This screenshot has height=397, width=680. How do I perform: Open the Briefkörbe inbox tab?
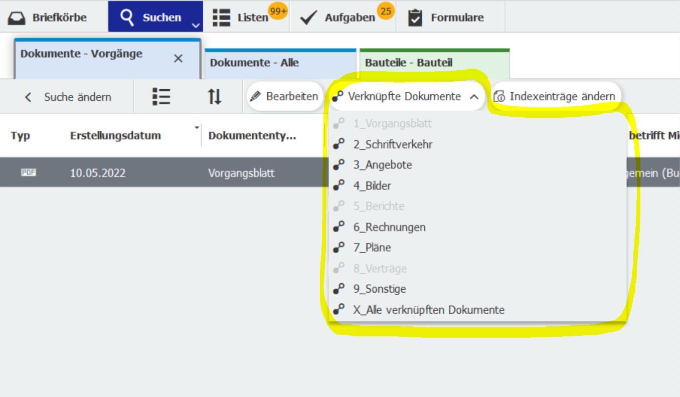click(x=48, y=18)
